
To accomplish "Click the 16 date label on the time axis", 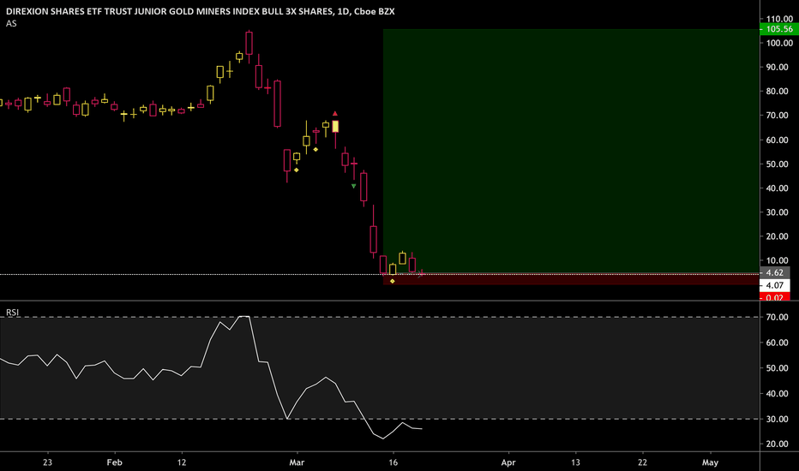I will [x=393, y=462].
